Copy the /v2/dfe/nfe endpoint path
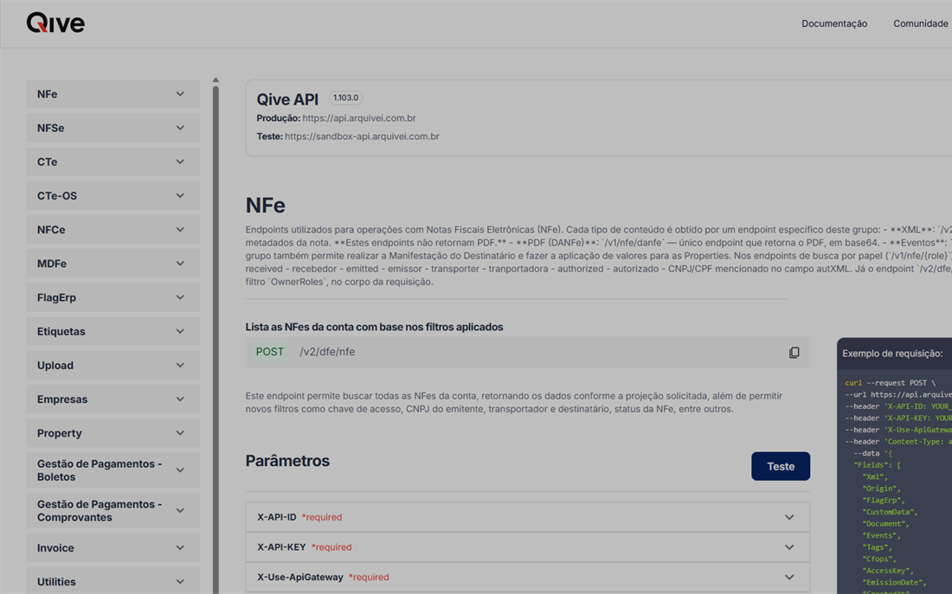The image size is (952, 594). [794, 353]
